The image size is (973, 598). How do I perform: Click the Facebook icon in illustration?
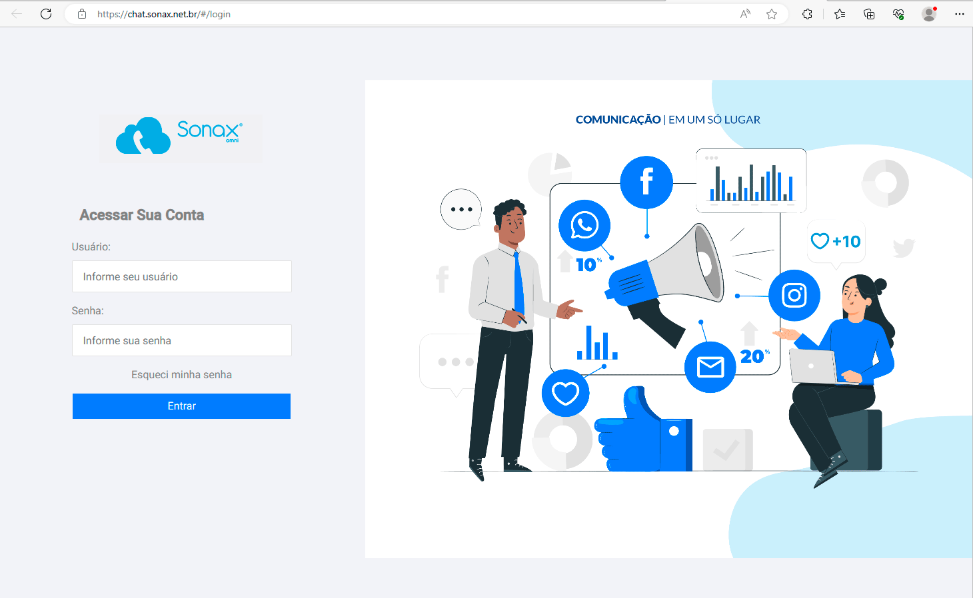(x=646, y=182)
